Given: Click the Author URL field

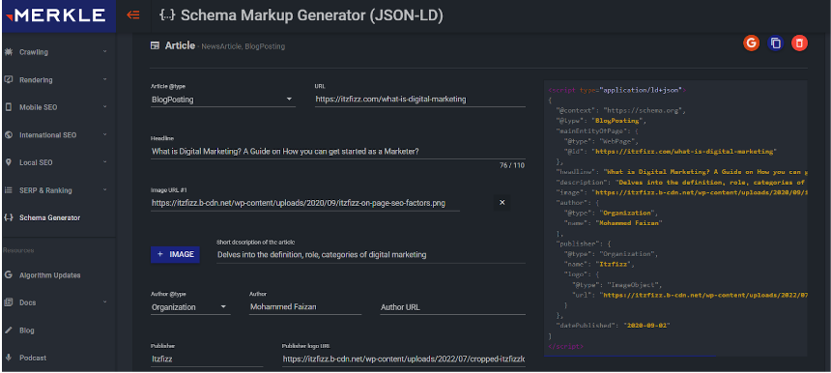Looking at the screenshot, I should [x=452, y=307].
